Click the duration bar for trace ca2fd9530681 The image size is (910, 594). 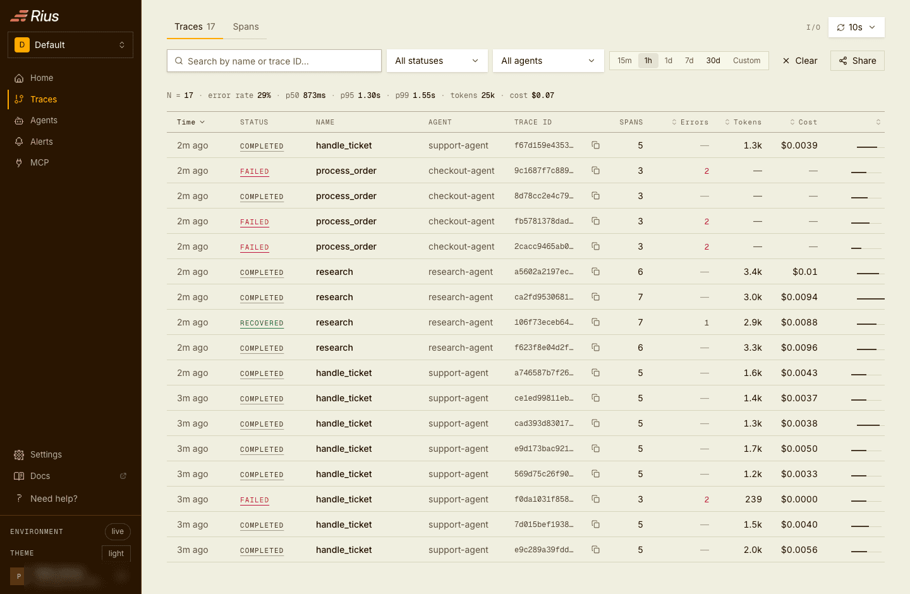pyautogui.click(x=870, y=298)
